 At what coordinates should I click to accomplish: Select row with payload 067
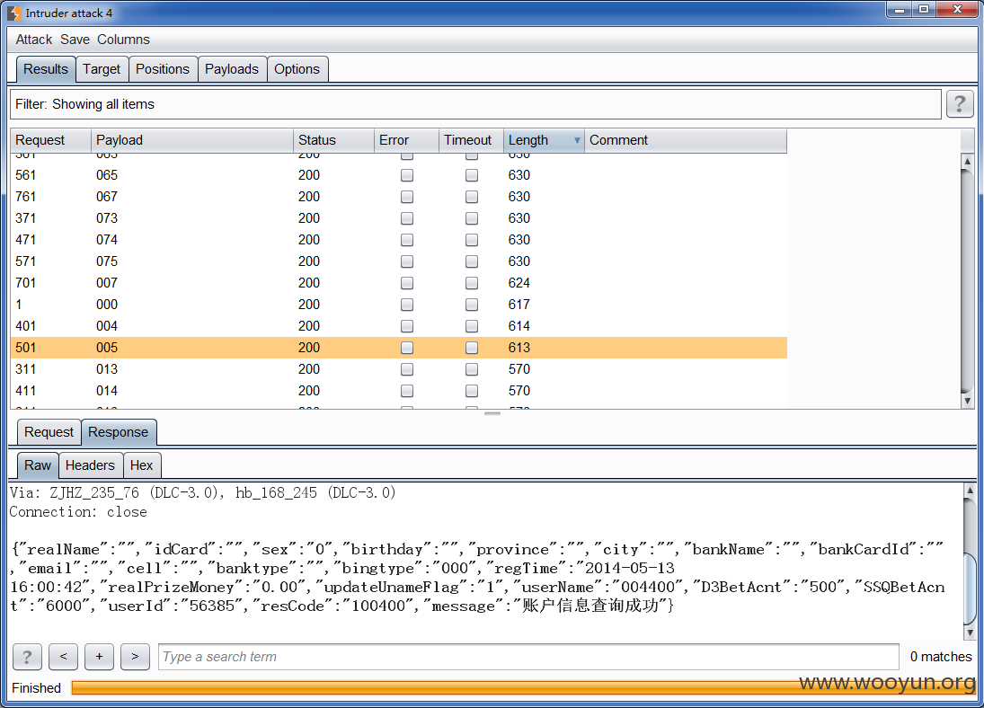398,197
